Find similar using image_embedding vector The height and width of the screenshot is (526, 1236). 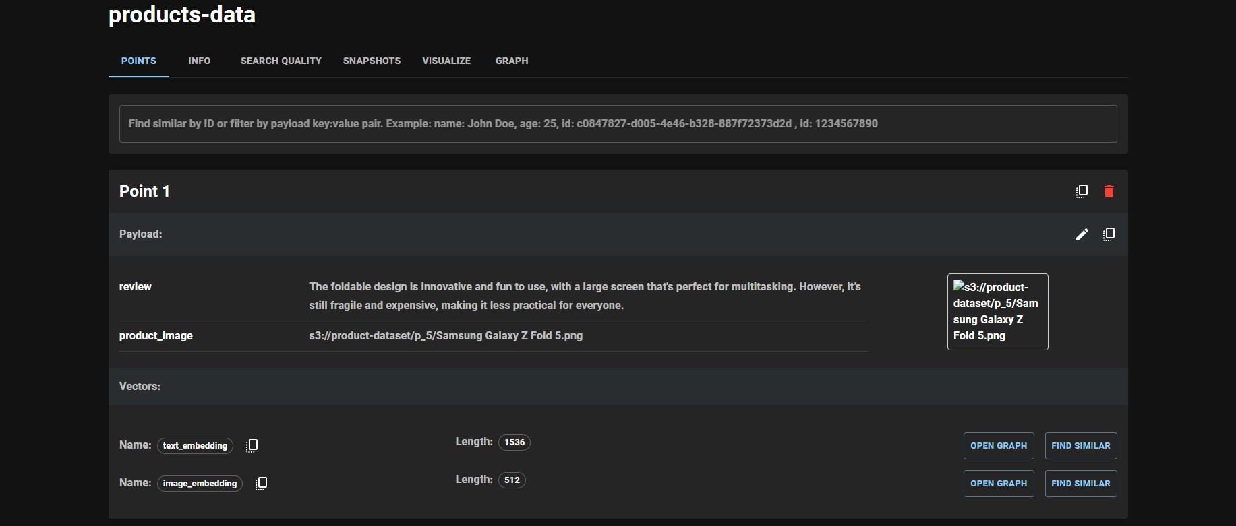pyautogui.click(x=1081, y=484)
